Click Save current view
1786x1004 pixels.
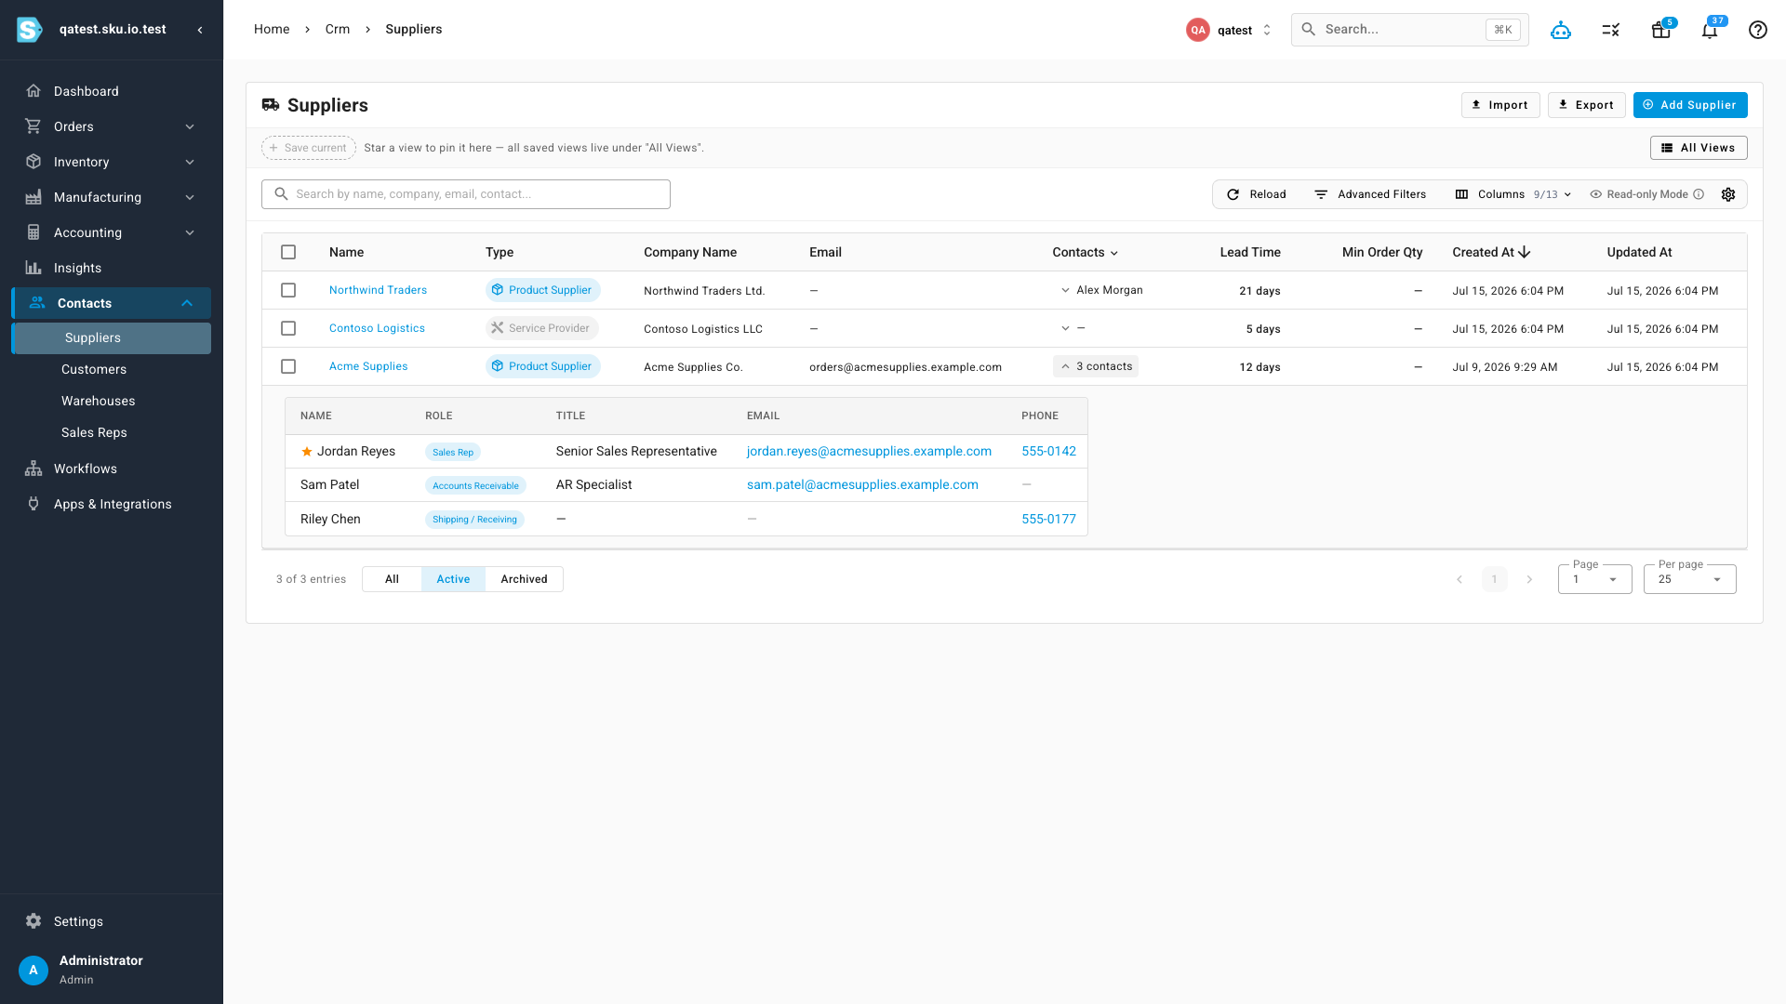click(309, 148)
